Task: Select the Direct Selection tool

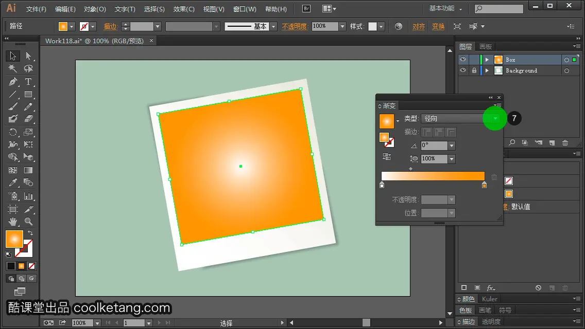Action: [28, 56]
